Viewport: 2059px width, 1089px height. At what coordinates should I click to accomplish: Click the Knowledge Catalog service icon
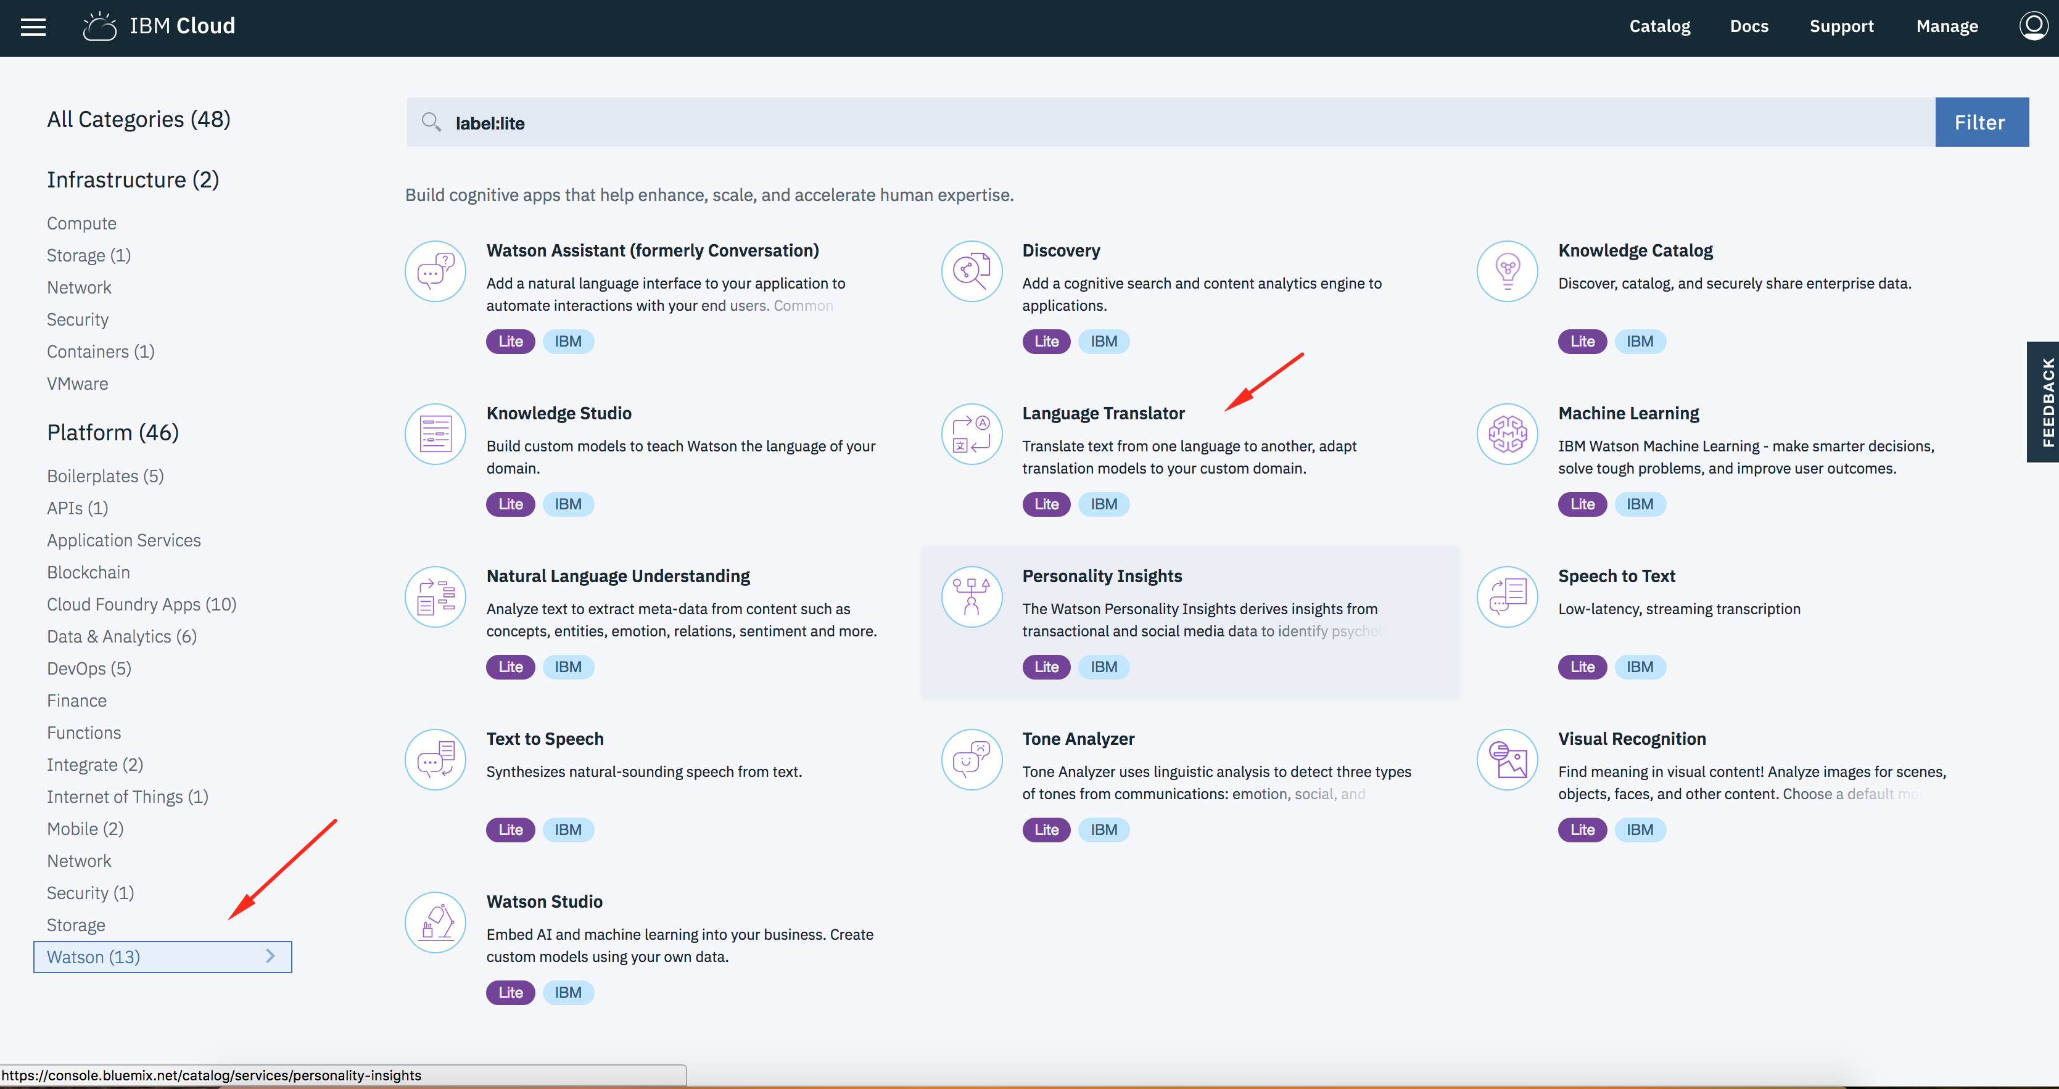coord(1508,272)
